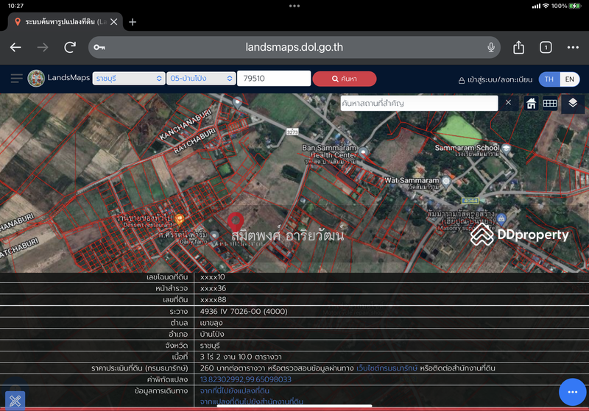Open the LandsMaps hamburger menu
Image resolution: width=589 pixels, height=411 pixels.
[x=16, y=79]
